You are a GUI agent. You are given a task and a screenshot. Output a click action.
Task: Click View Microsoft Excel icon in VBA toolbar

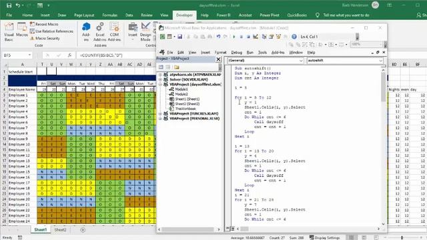[x=162, y=37]
